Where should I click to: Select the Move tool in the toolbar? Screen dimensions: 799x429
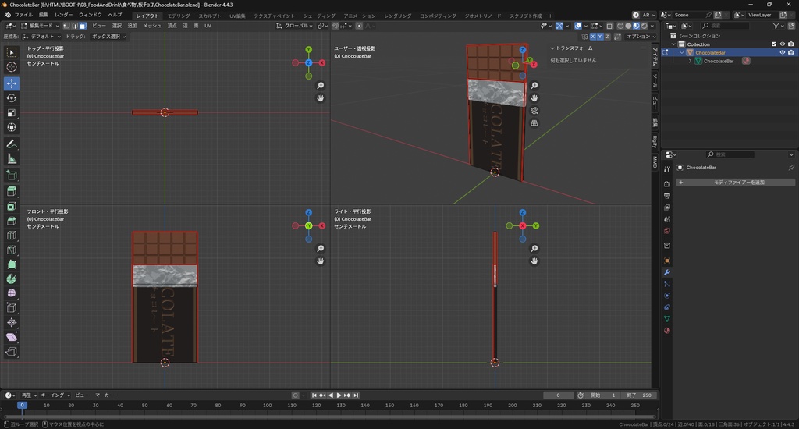click(12, 83)
